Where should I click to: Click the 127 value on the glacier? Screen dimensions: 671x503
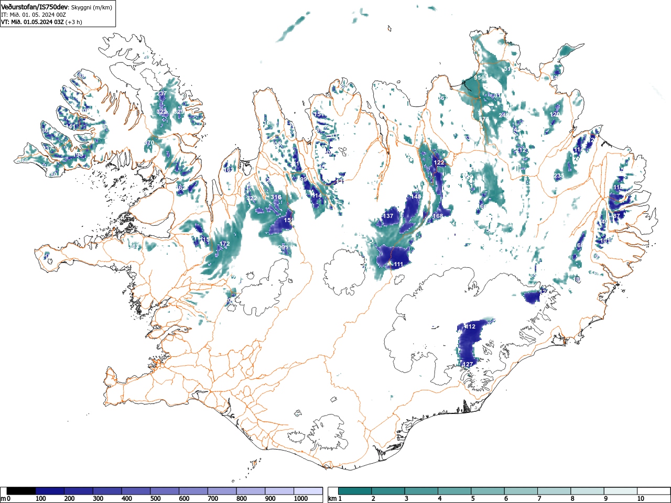(469, 364)
